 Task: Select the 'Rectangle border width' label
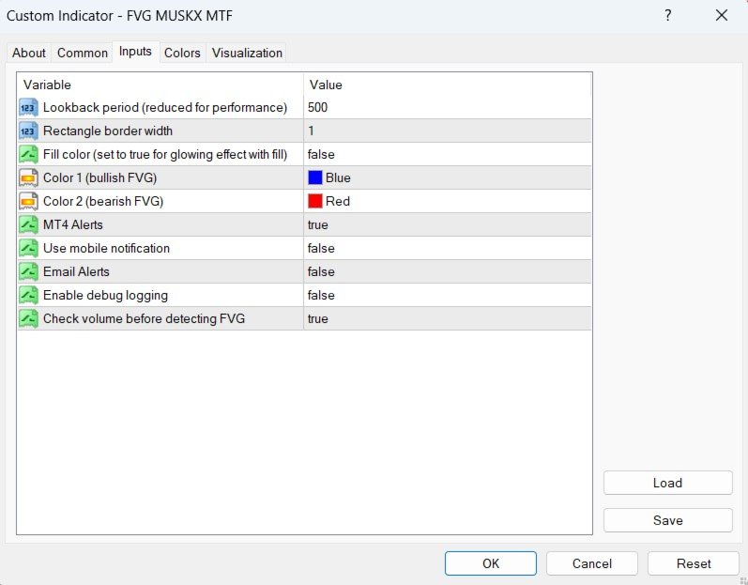[108, 131]
